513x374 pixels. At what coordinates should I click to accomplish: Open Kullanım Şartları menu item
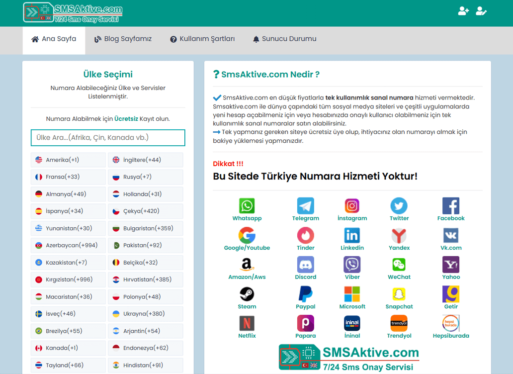[x=202, y=39]
